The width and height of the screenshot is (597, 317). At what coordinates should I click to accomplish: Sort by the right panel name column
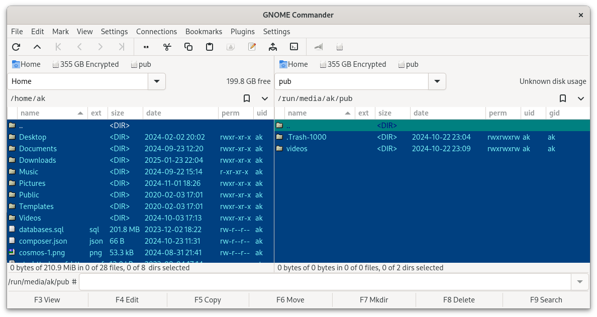(319, 113)
